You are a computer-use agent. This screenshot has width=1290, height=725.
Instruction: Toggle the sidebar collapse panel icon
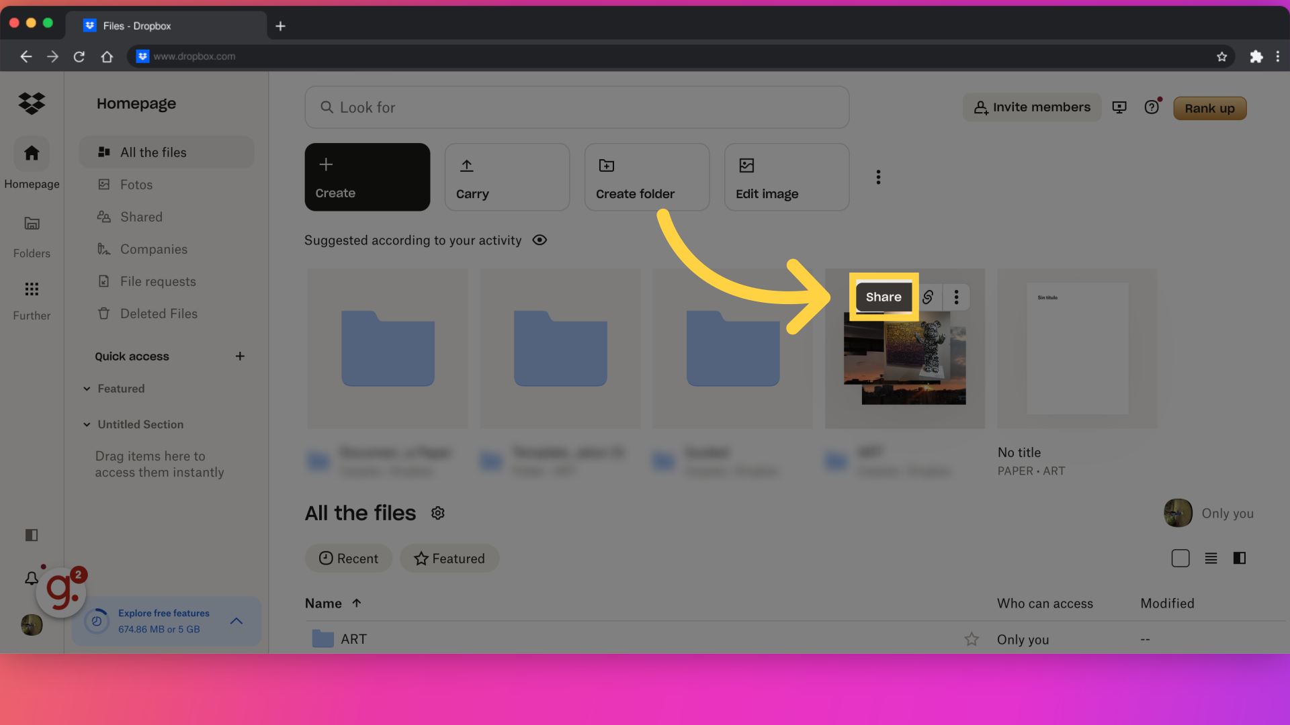tap(32, 535)
